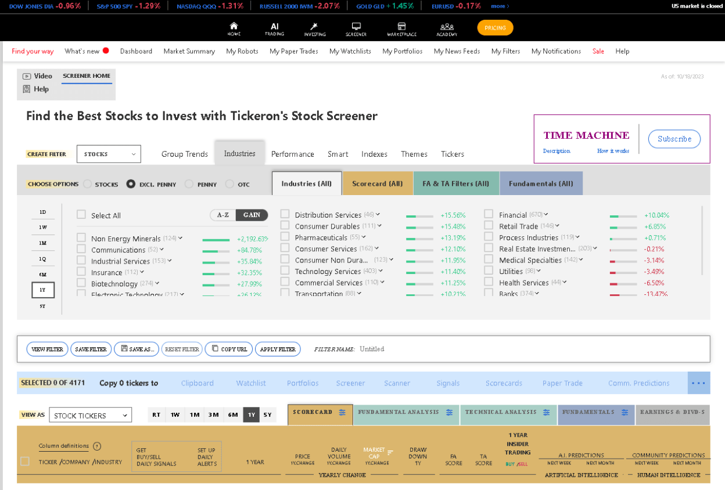Click the Save Filter button

91,349
